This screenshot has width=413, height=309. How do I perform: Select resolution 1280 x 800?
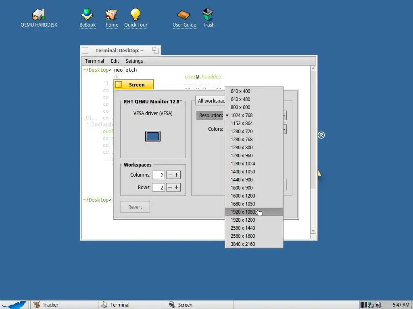coord(254,147)
